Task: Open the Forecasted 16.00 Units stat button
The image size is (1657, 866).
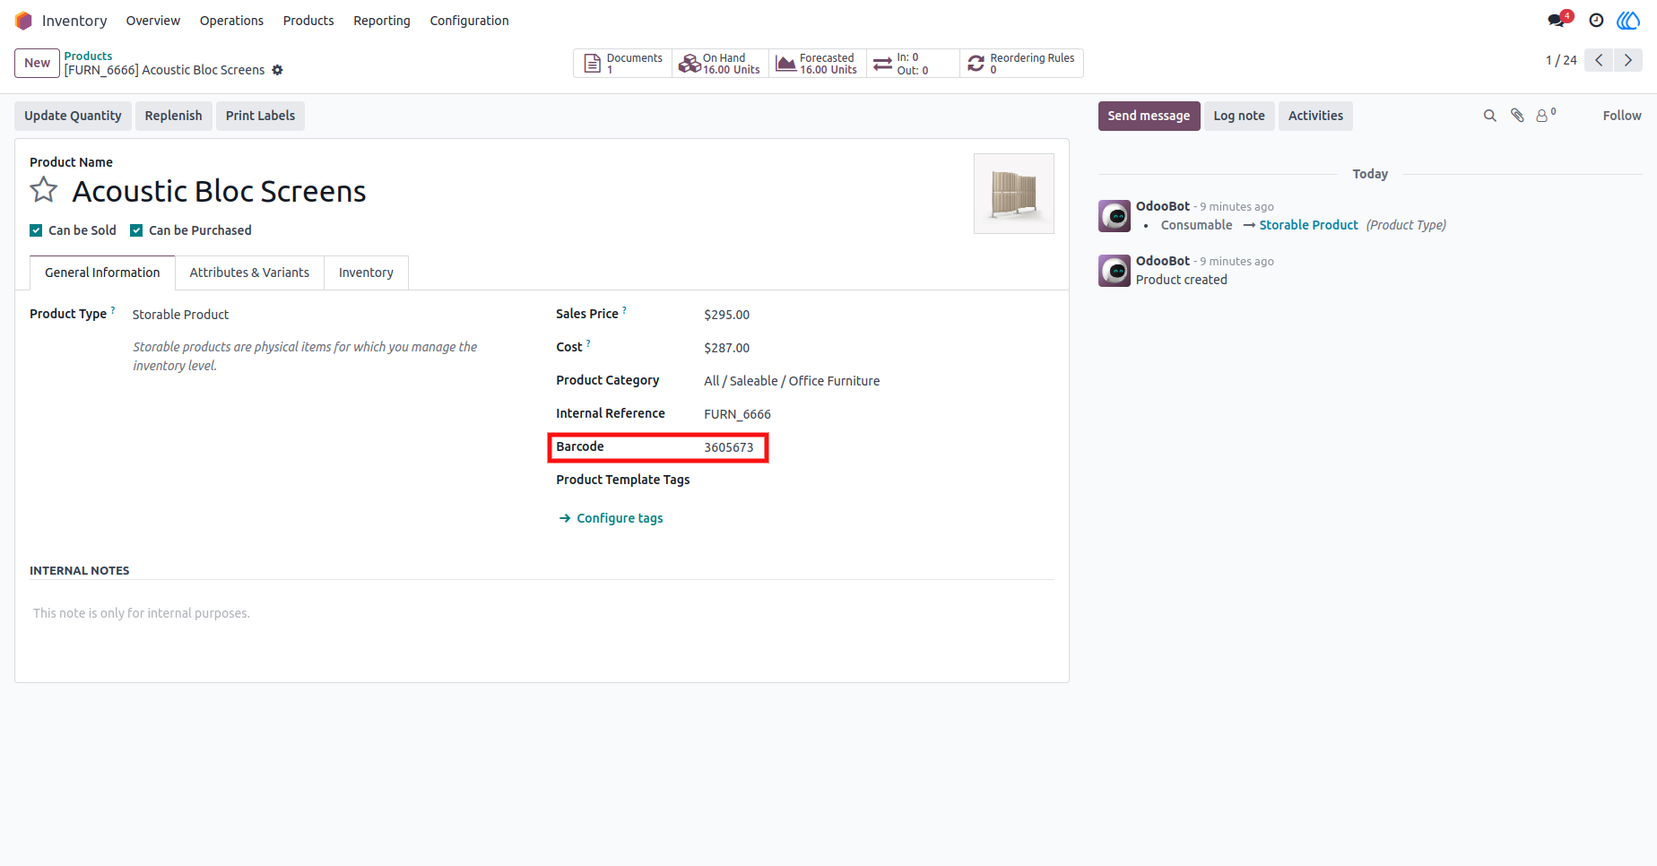Action: click(817, 64)
